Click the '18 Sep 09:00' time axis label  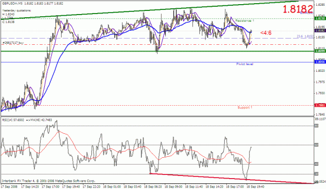173,187
